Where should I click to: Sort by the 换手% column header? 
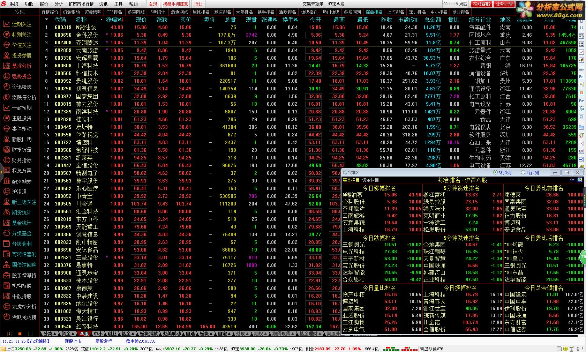tap(290, 20)
